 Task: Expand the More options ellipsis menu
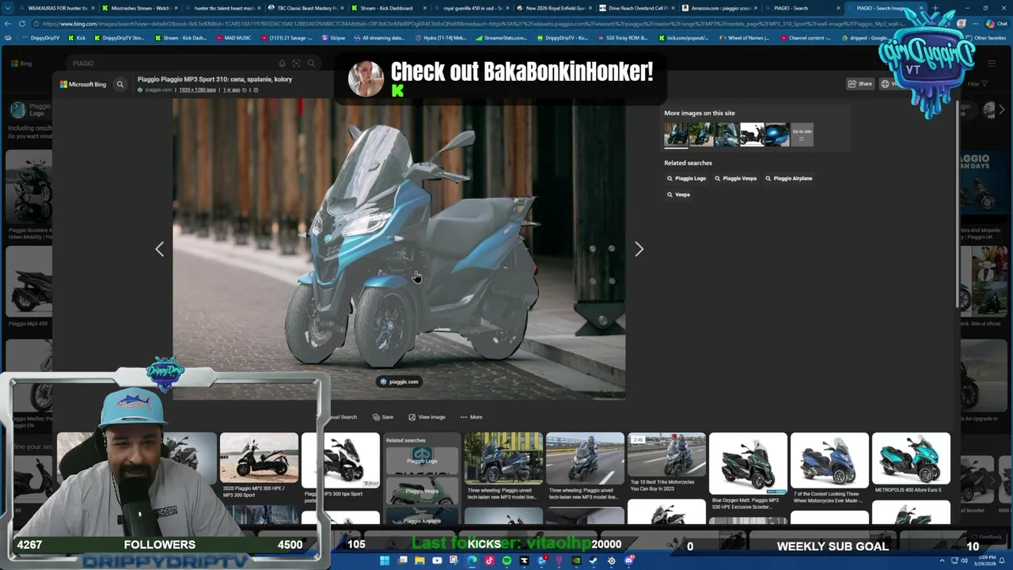coord(472,417)
